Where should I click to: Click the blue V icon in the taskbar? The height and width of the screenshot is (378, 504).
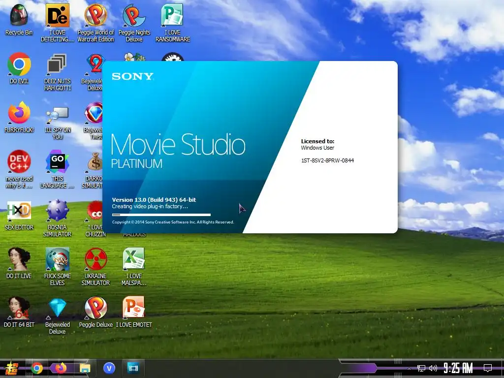click(x=109, y=368)
